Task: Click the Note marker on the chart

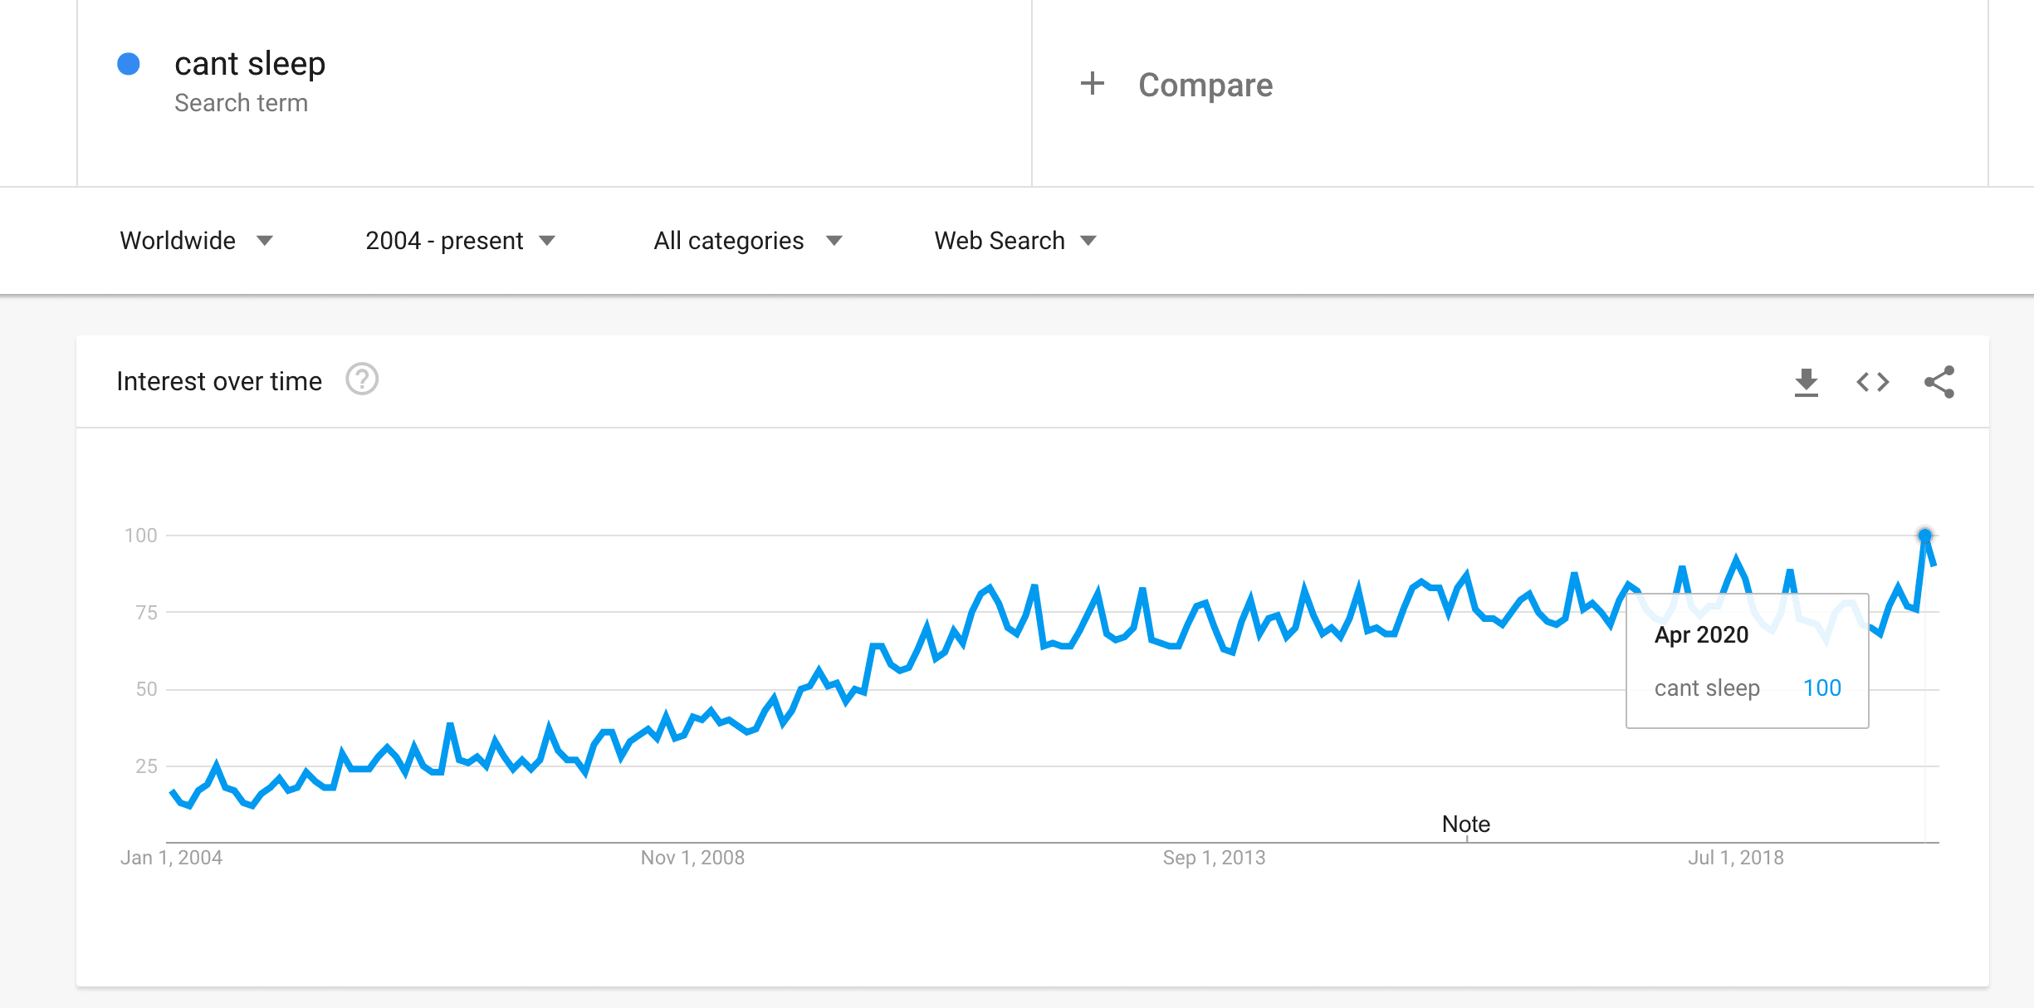Action: click(1465, 824)
